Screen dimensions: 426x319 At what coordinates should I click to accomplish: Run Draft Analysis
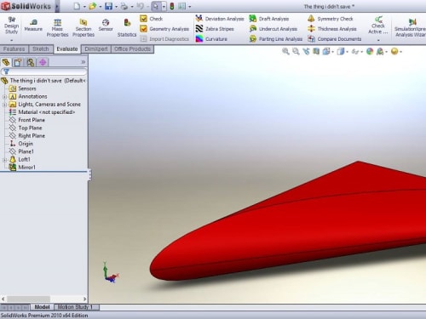click(269, 19)
